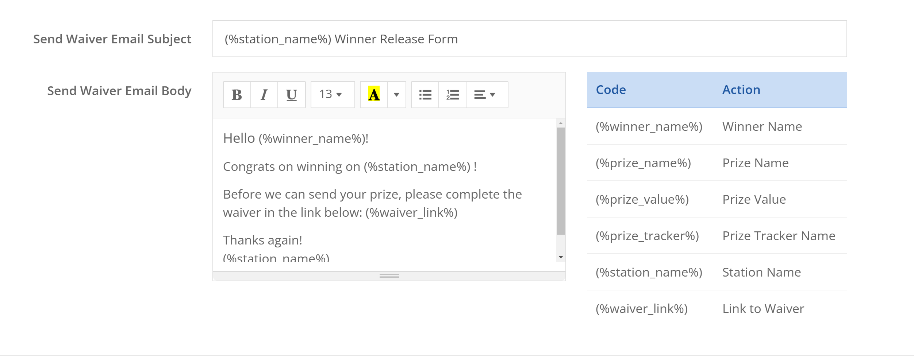Select the (%prize_tracker%) code row
Image resolution: width=914 pixels, height=356 pixels.
[x=647, y=236]
